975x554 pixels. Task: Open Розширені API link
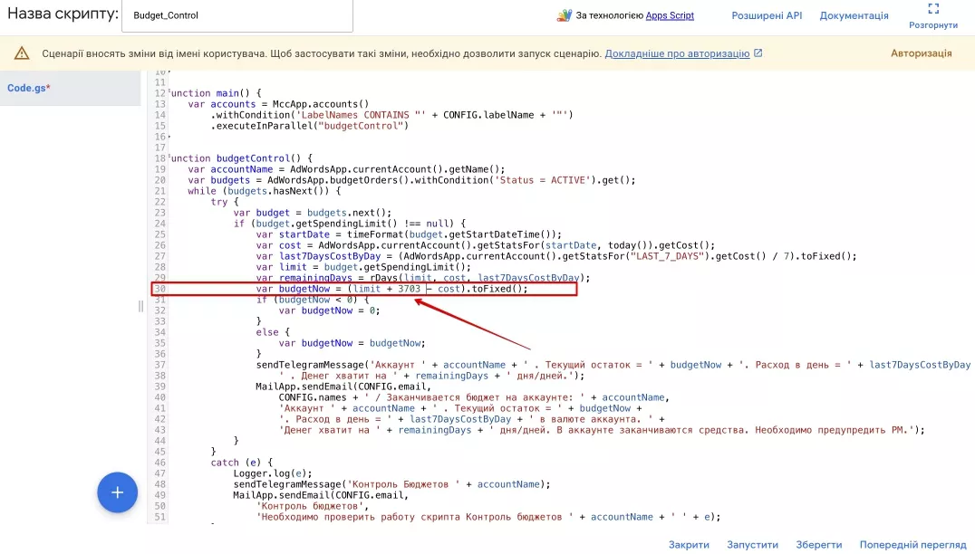[767, 15]
